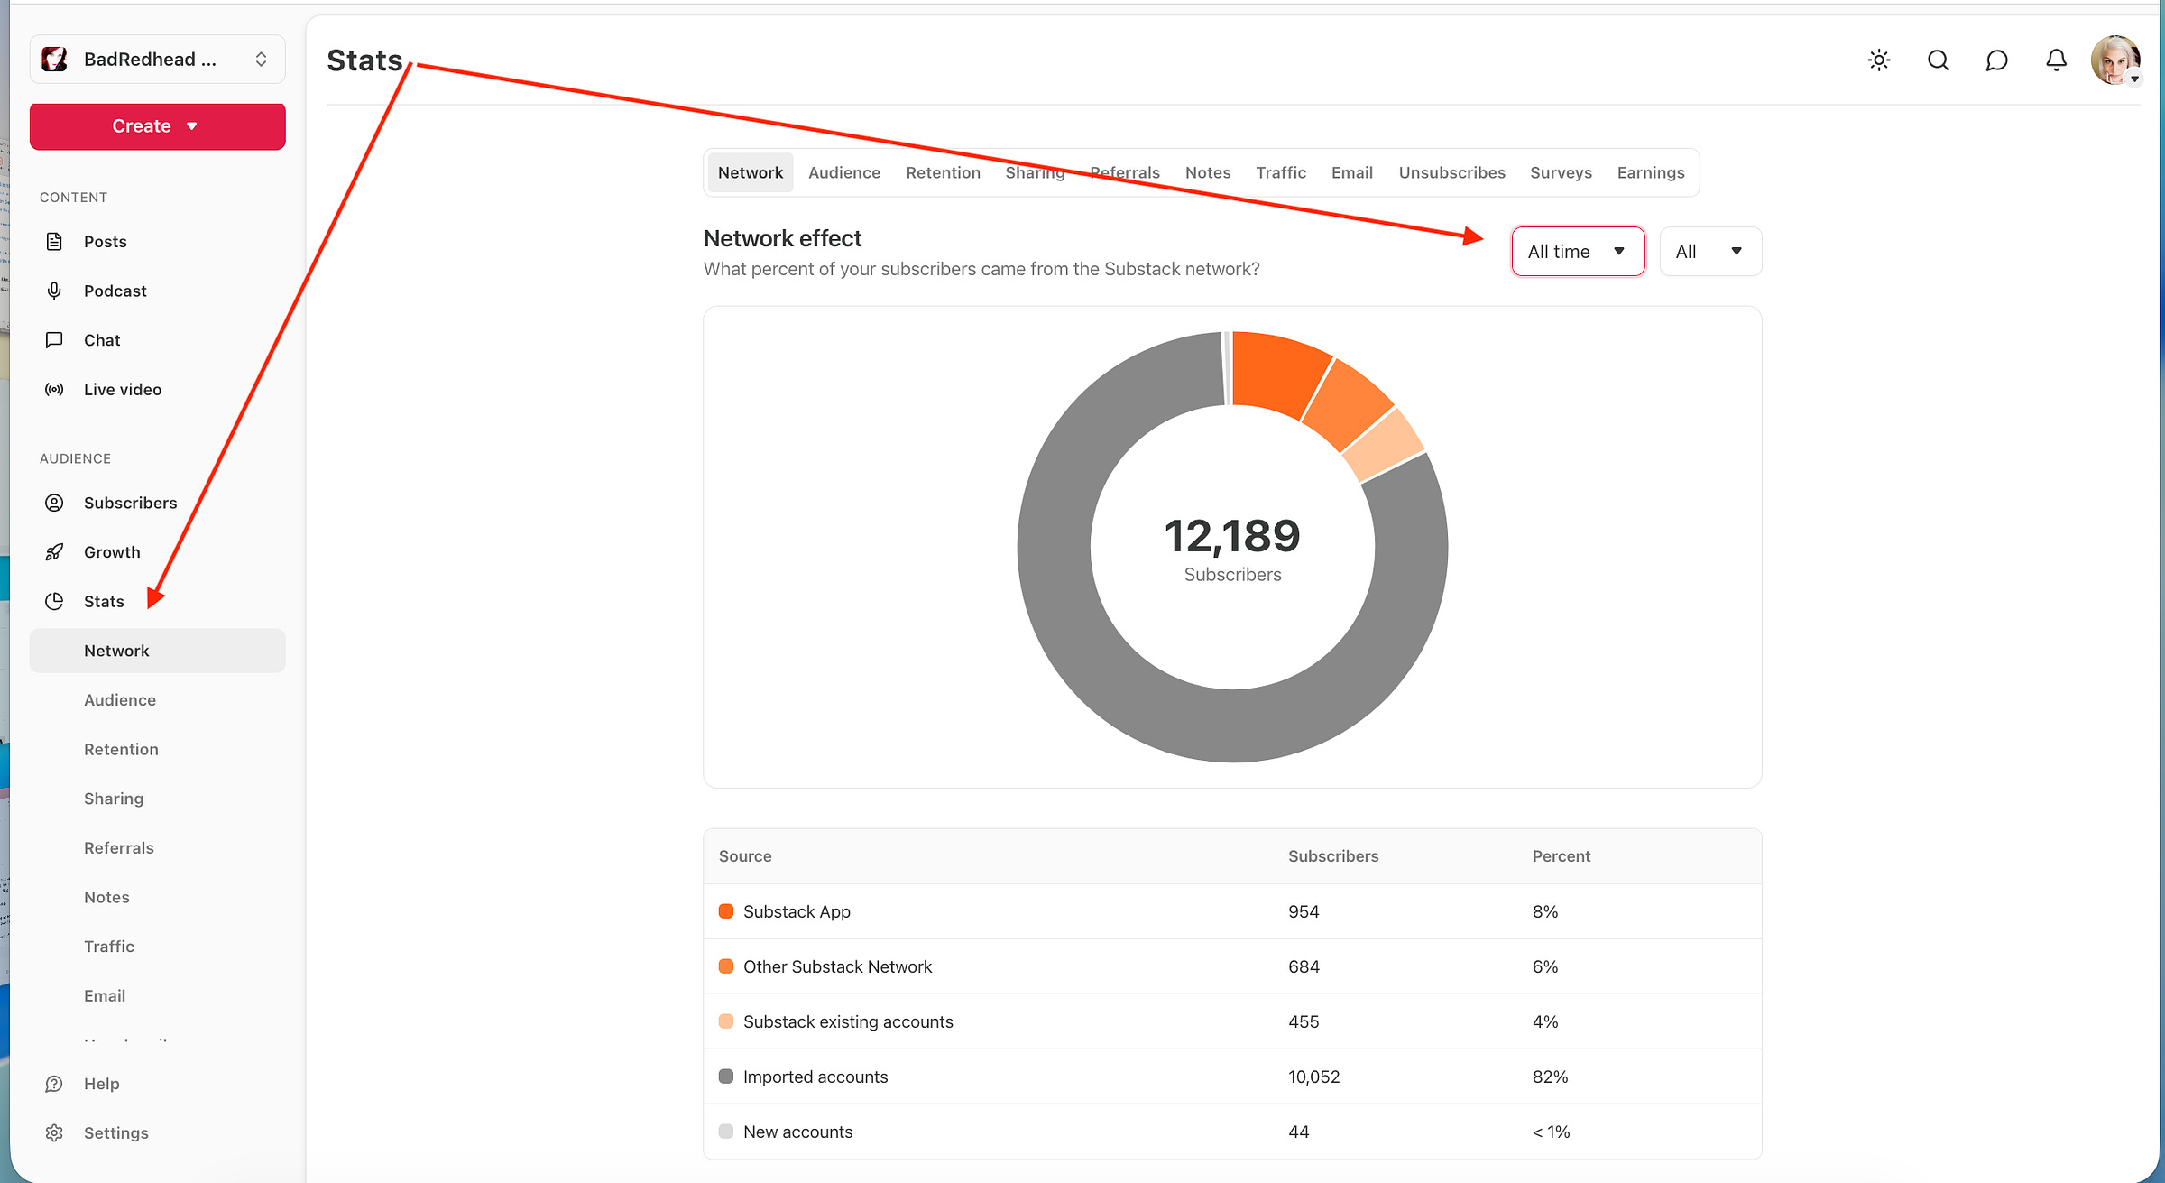Go to Posts in the sidebar
The width and height of the screenshot is (2165, 1183).
point(158,242)
